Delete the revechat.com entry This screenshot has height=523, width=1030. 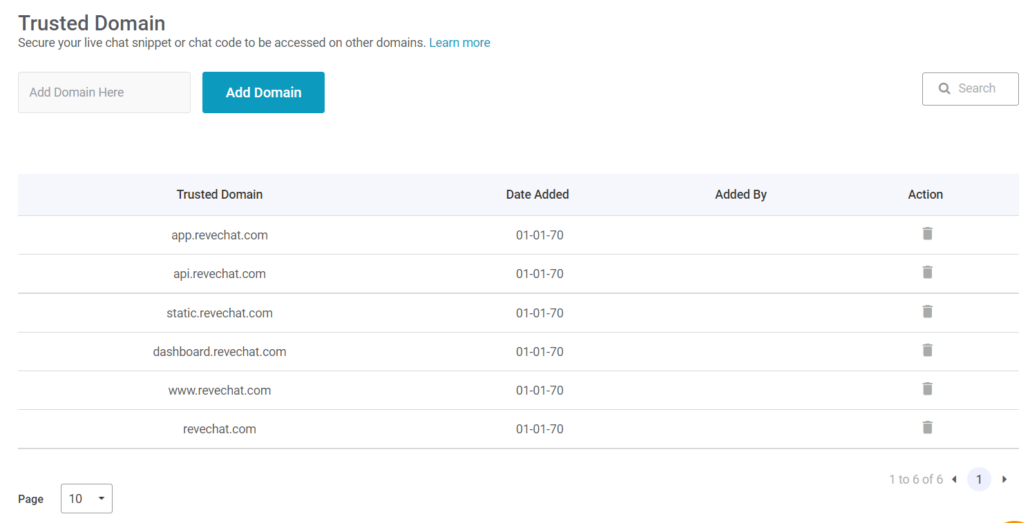pos(927,427)
